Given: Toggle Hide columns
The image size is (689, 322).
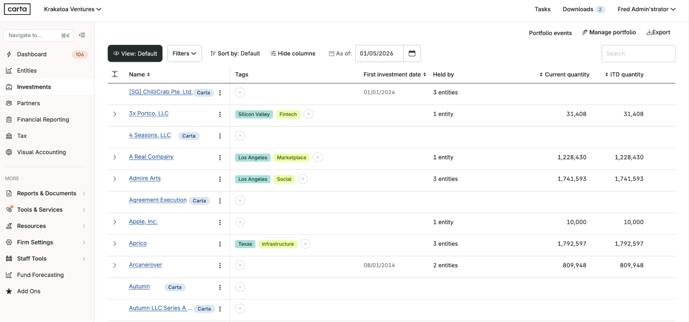Looking at the screenshot, I should pos(293,53).
